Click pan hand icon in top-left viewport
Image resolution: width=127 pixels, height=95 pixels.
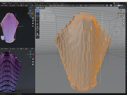[x=33, y=21]
